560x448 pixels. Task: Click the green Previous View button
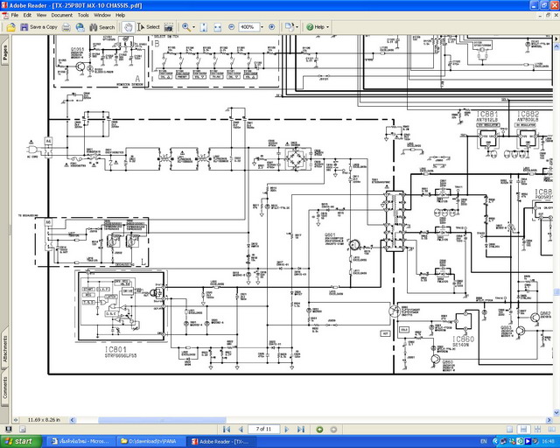pyautogui.click(x=319, y=429)
